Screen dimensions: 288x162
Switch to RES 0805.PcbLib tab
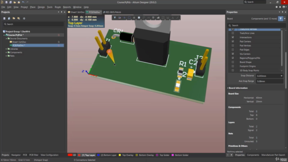[112, 12]
